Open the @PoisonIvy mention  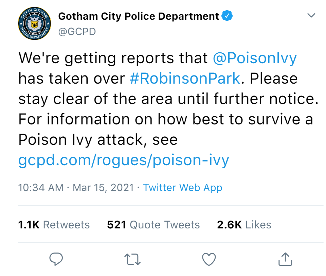(255, 58)
